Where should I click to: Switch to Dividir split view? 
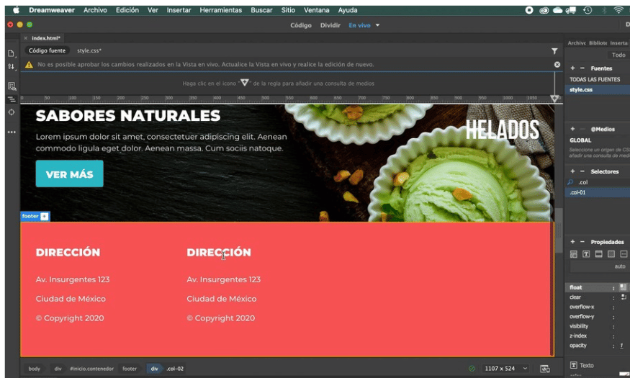(330, 25)
